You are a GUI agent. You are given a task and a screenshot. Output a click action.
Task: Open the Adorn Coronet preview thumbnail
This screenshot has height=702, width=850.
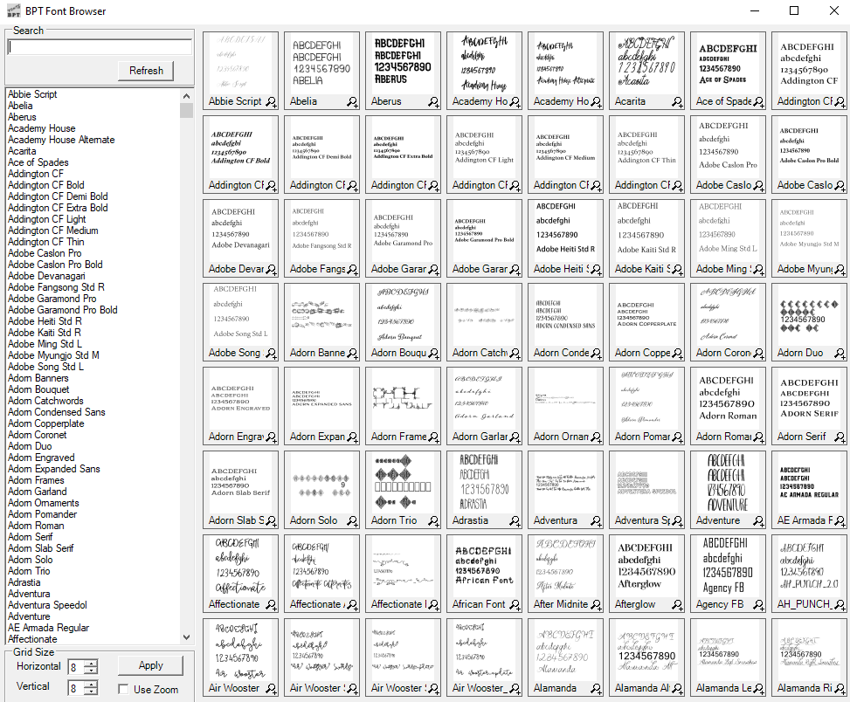click(x=728, y=314)
